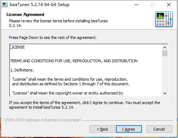Click the "beaTunes 5.2.14 64-bit Setup" title text
The image size is (178, 138).
point(39,5)
